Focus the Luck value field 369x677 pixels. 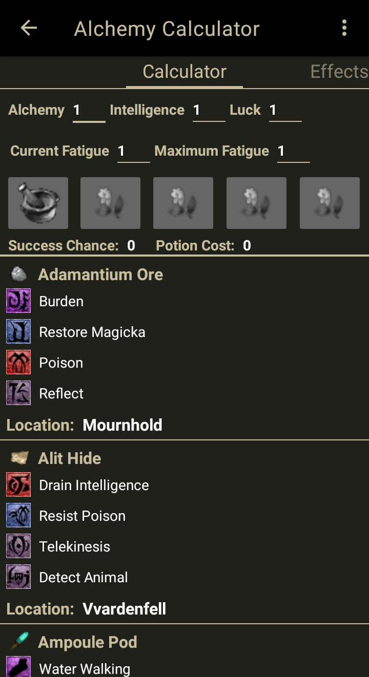(x=285, y=111)
